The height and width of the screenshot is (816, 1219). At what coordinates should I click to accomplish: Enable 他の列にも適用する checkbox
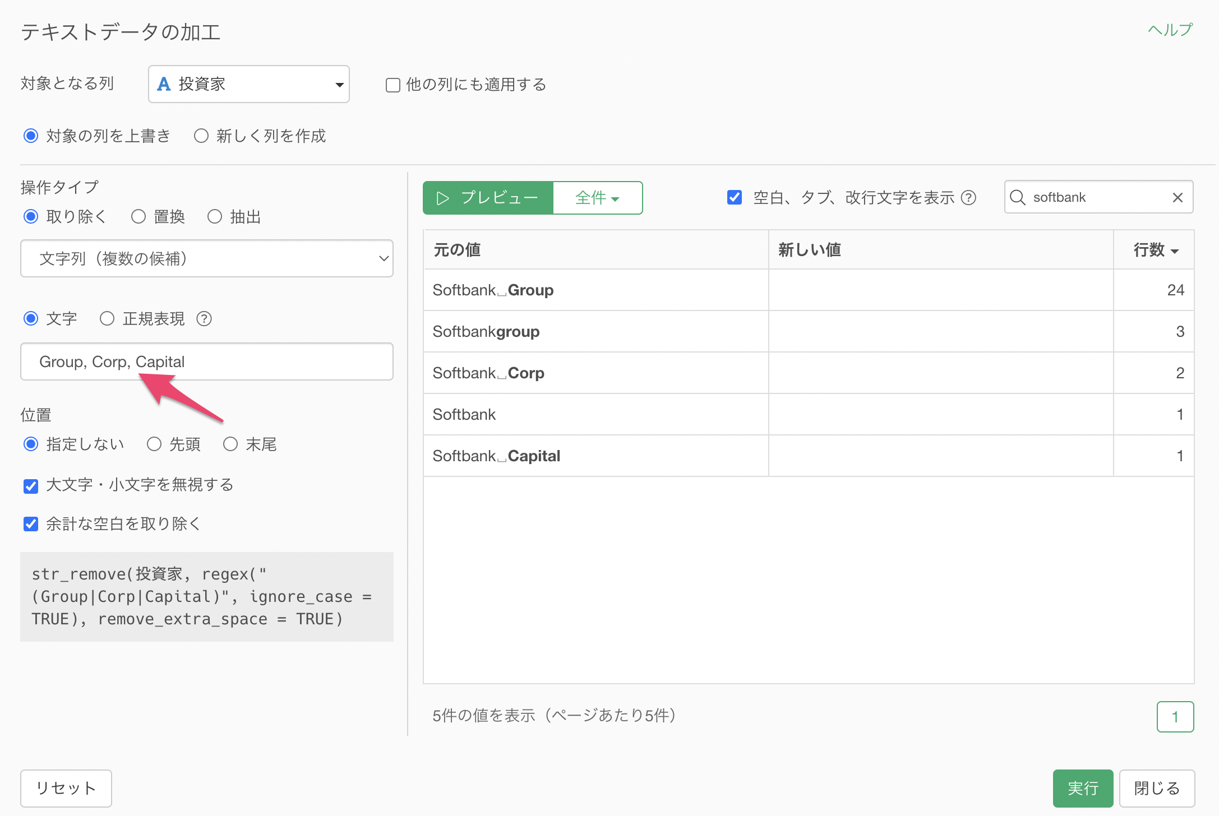point(393,85)
